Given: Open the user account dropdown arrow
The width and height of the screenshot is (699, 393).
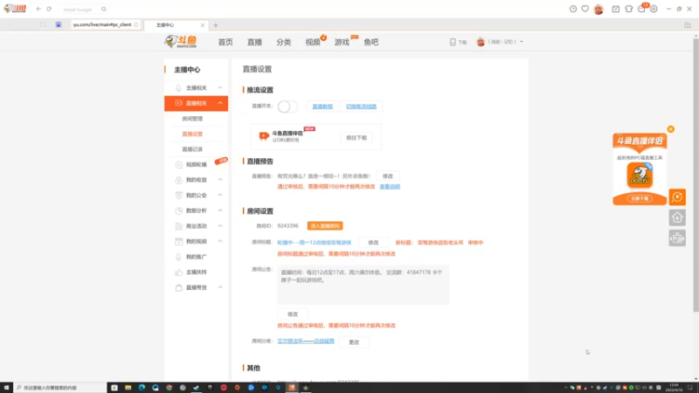Looking at the screenshot, I should click(522, 42).
